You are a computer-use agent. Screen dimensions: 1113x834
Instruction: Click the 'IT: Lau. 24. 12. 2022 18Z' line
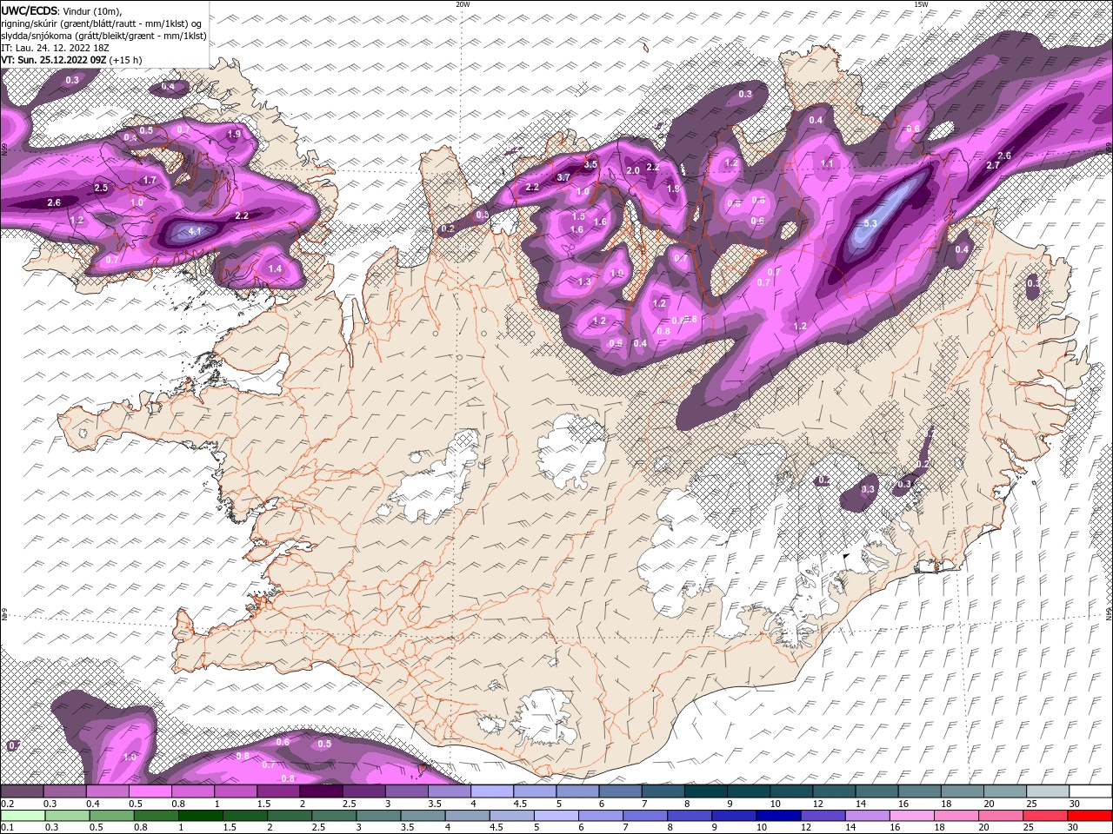[53, 48]
